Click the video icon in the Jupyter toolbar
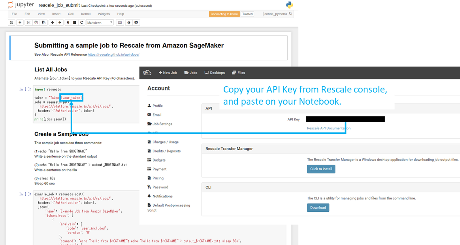 click(x=136, y=22)
